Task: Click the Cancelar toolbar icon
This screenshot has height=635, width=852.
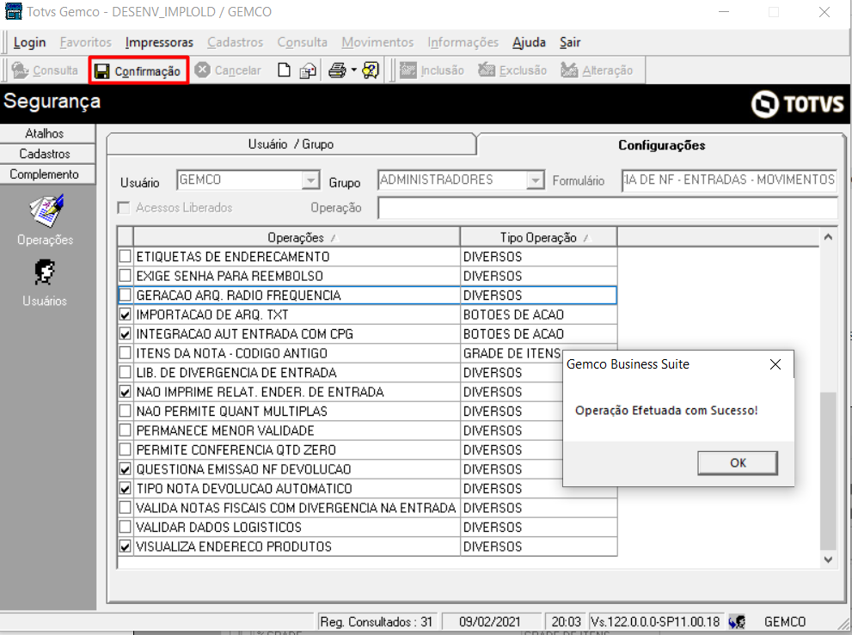Action: pyautogui.click(x=203, y=70)
